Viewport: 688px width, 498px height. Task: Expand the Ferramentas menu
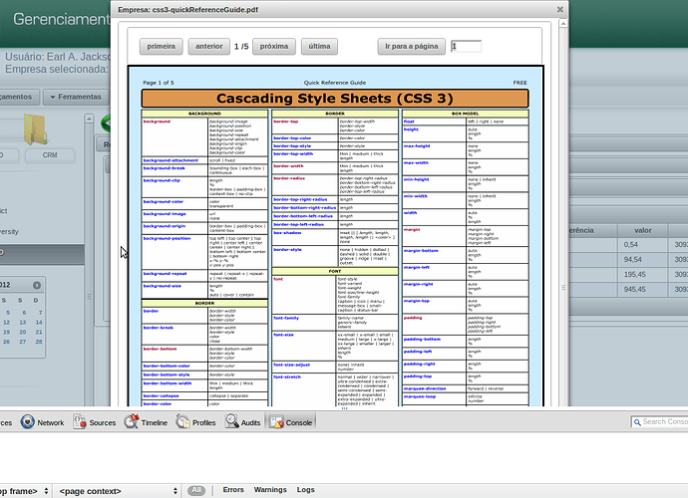(79, 97)
